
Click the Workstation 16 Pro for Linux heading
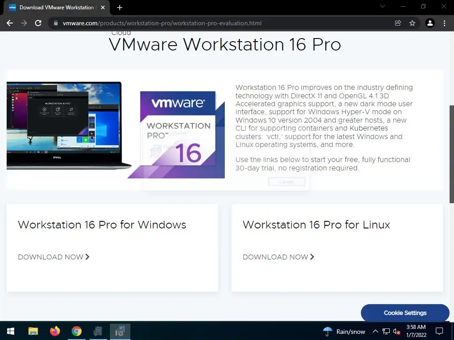(316, 225)
